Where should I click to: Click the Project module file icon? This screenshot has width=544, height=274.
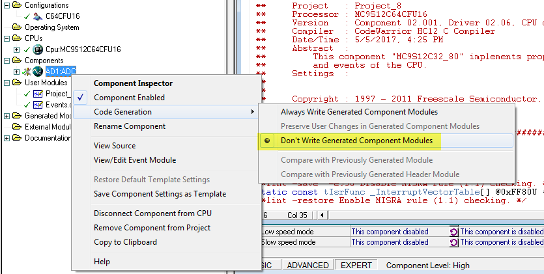[x=38, y=94]
